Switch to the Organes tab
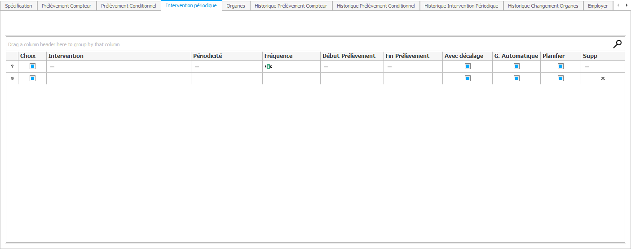This screenshot has width=631, height=249. tap(236, 6)
